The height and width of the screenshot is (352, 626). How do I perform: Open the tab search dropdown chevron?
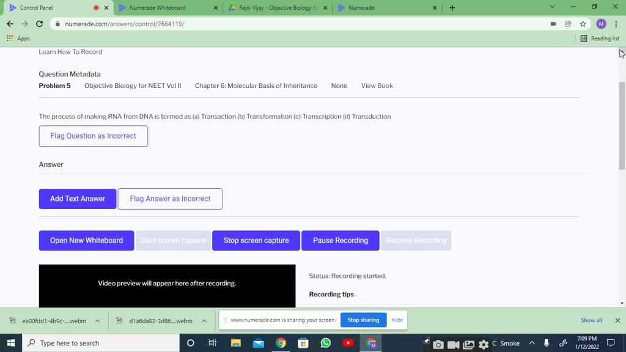tap(552, 7)
